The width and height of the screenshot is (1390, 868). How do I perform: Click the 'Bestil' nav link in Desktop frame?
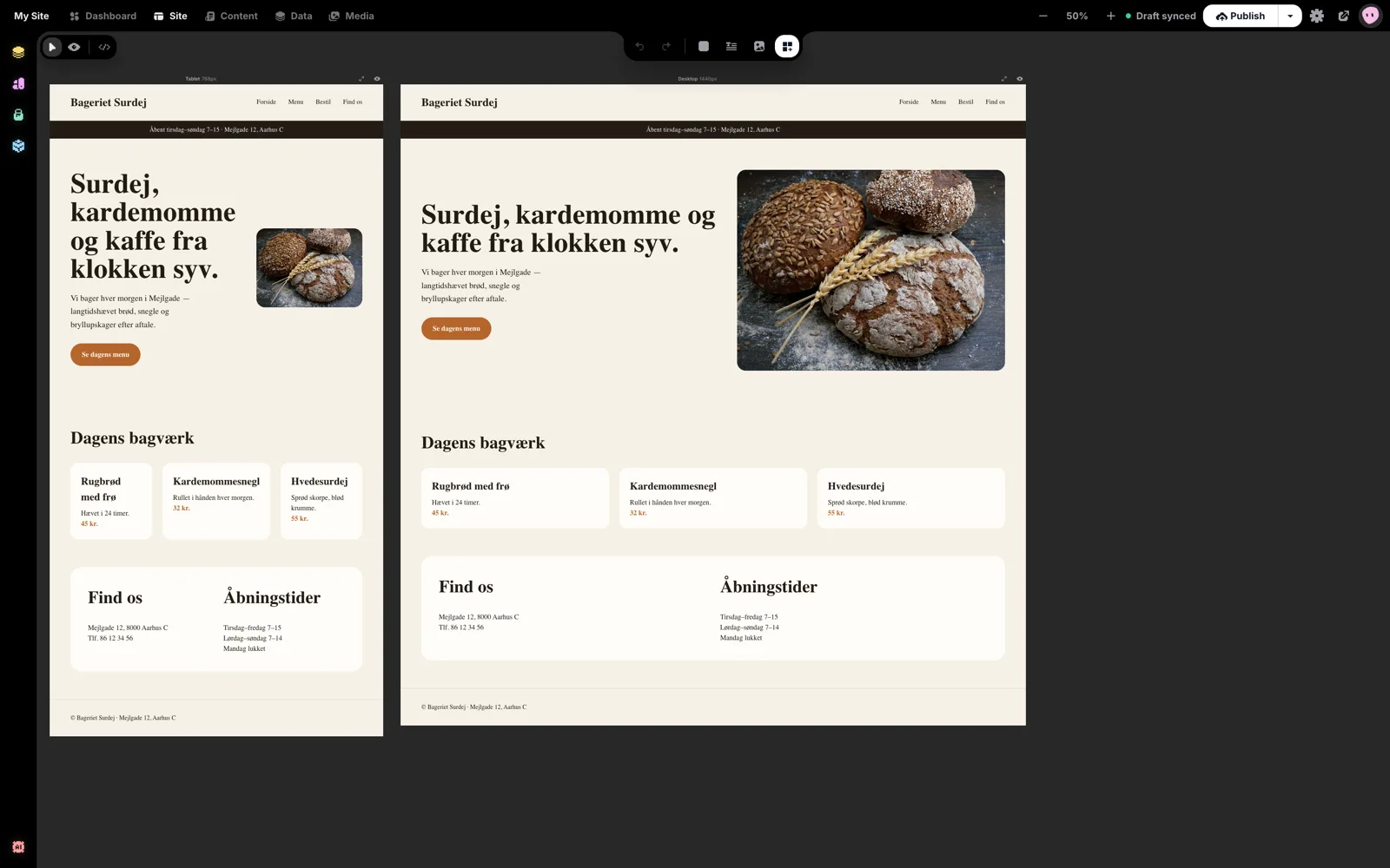(x=965, y=102)
